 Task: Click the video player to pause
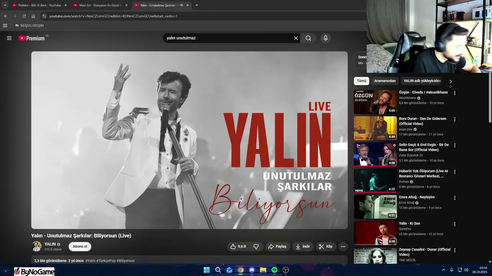(189, 140)
